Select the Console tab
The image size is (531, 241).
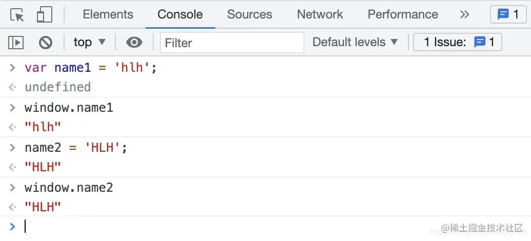pos(180,14)
